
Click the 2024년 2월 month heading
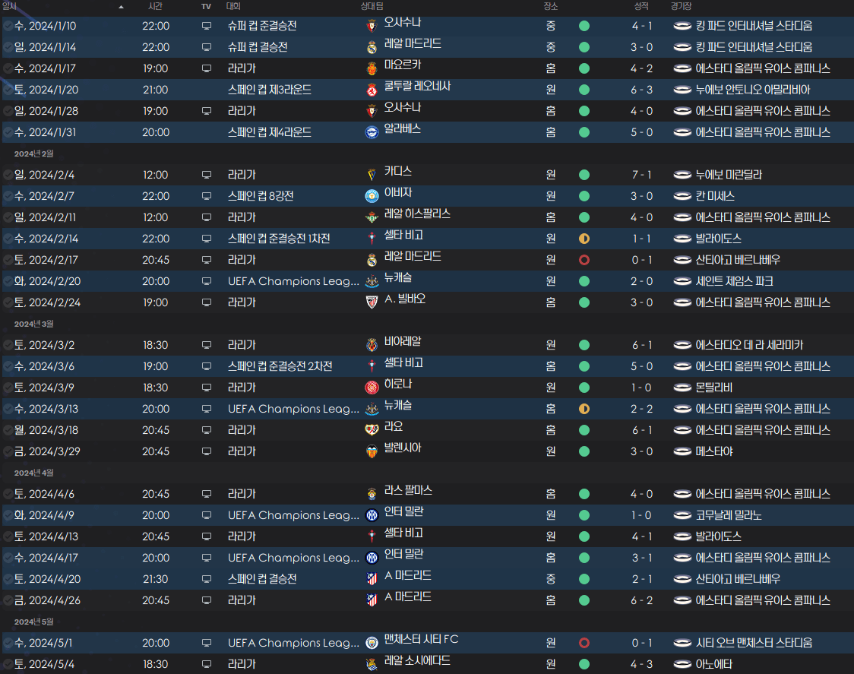coord(33,154)
